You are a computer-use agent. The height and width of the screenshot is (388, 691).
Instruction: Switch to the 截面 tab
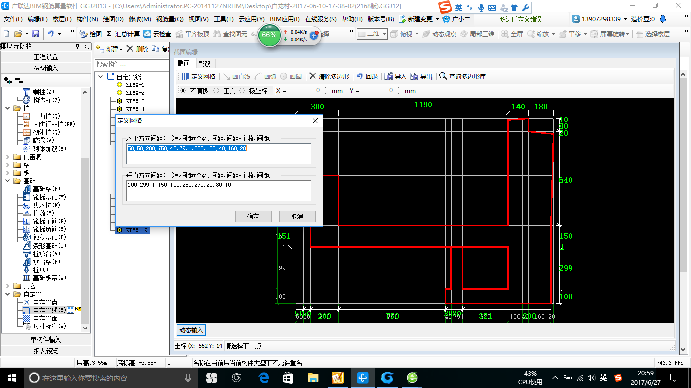[183, 63]
